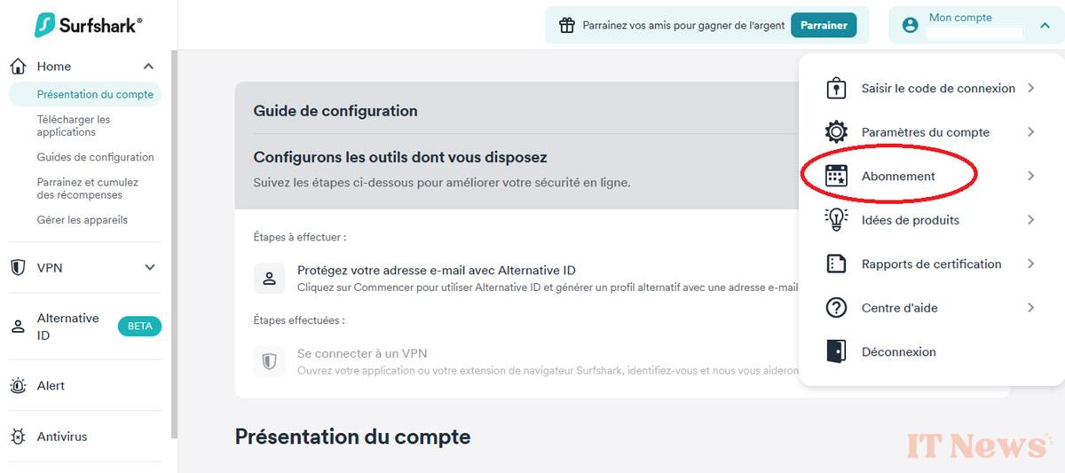1065x473 pixels.
Task: Go to Guides de configuration
Action: point(95,157)
